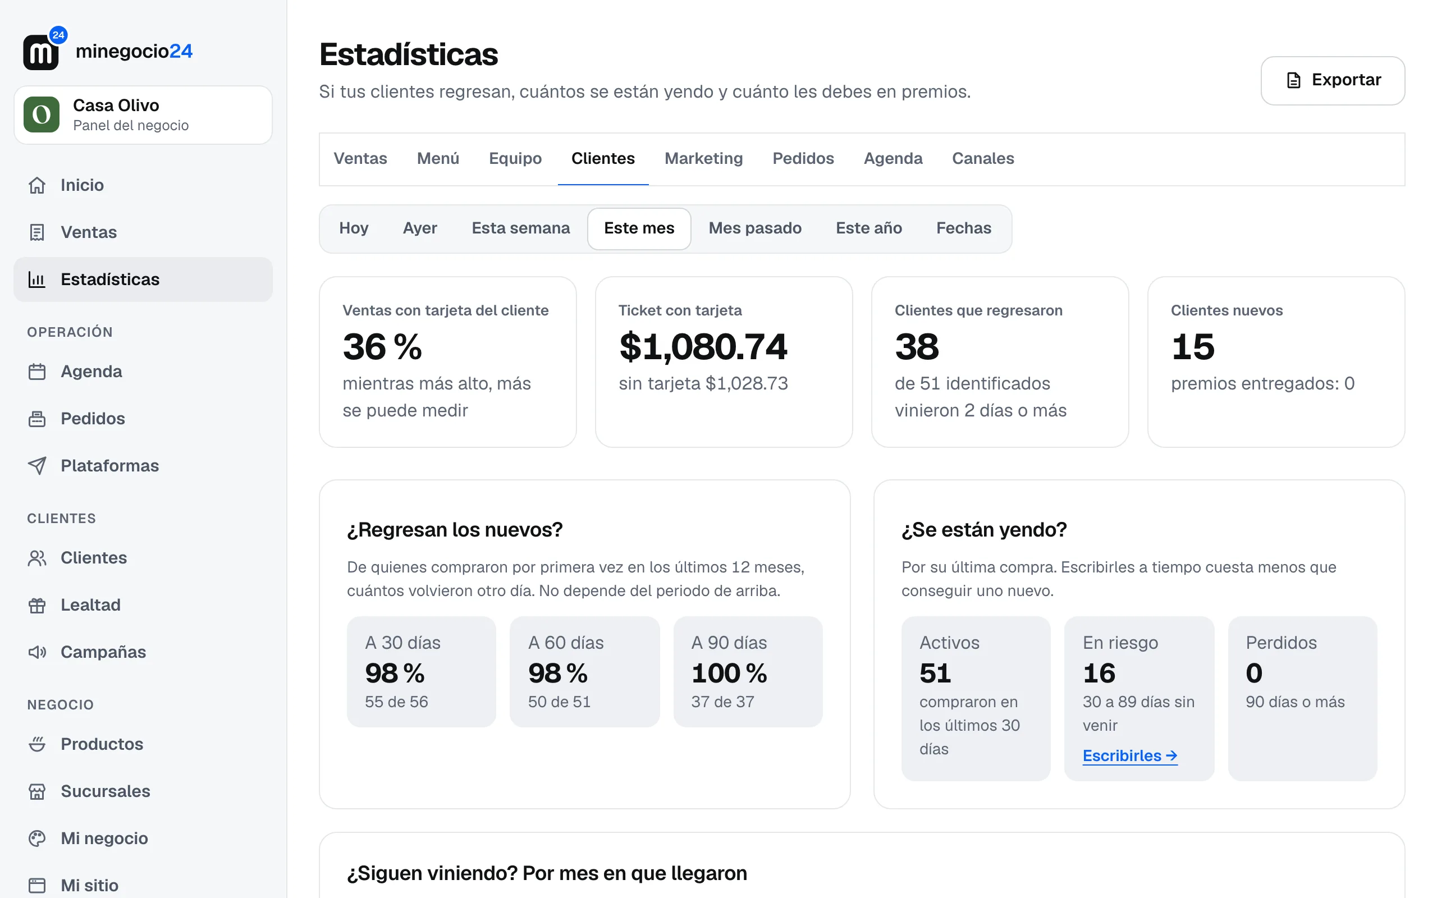The image size is (1437, 898).
Task: Click the Lealtad gift icon
Action: point(37,605)
